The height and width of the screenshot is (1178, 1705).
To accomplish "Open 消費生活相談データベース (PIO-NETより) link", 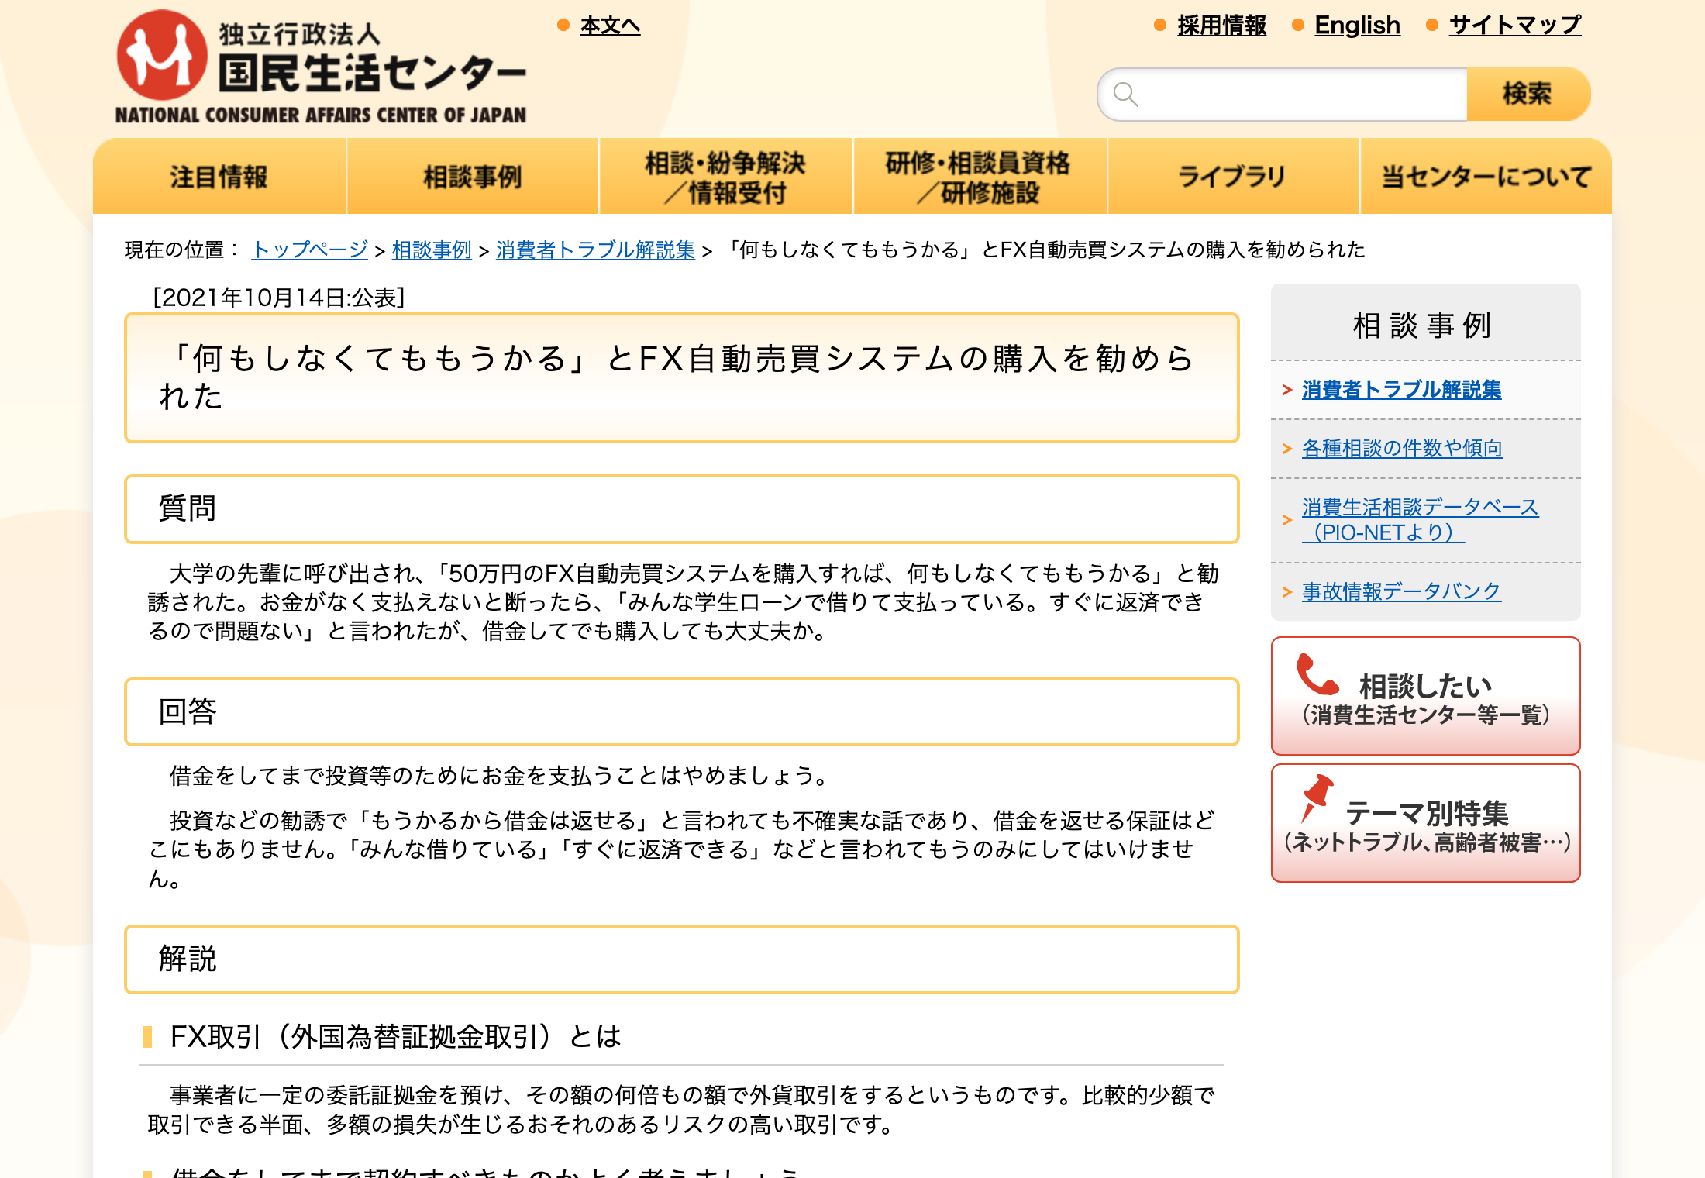I will point(1420,520).
